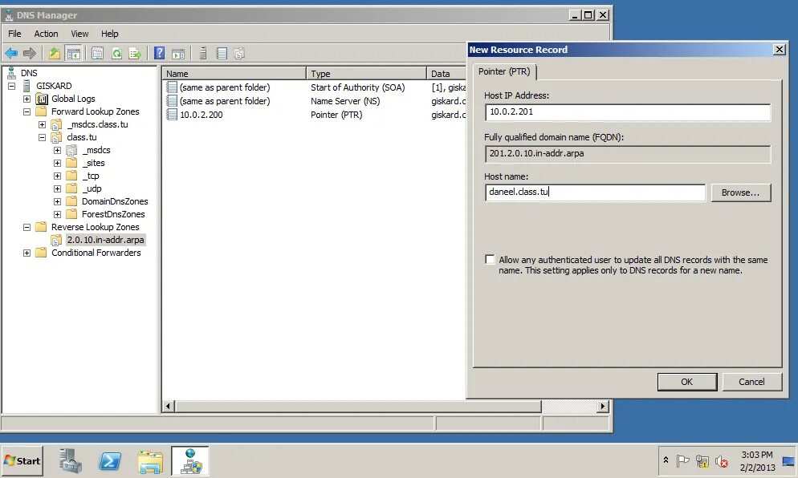Screen dimensions: 798x478
Task: Launch PowerShell from the taskbar
Action: pos(110,460)
